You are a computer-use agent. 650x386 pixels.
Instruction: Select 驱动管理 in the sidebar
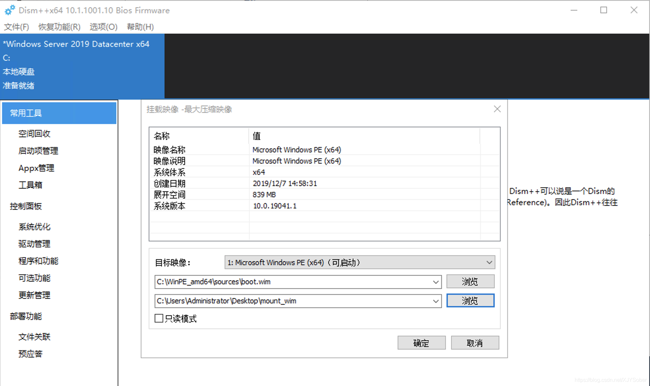(34, 244)
